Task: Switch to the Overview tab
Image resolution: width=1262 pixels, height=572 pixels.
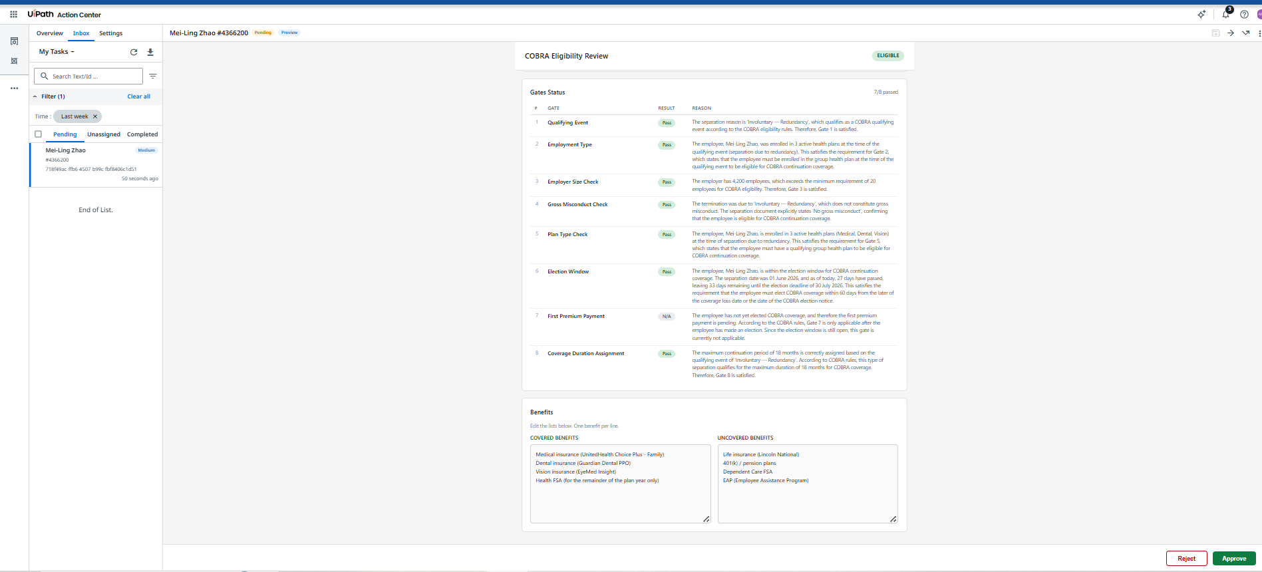Action: pos(50,33)
